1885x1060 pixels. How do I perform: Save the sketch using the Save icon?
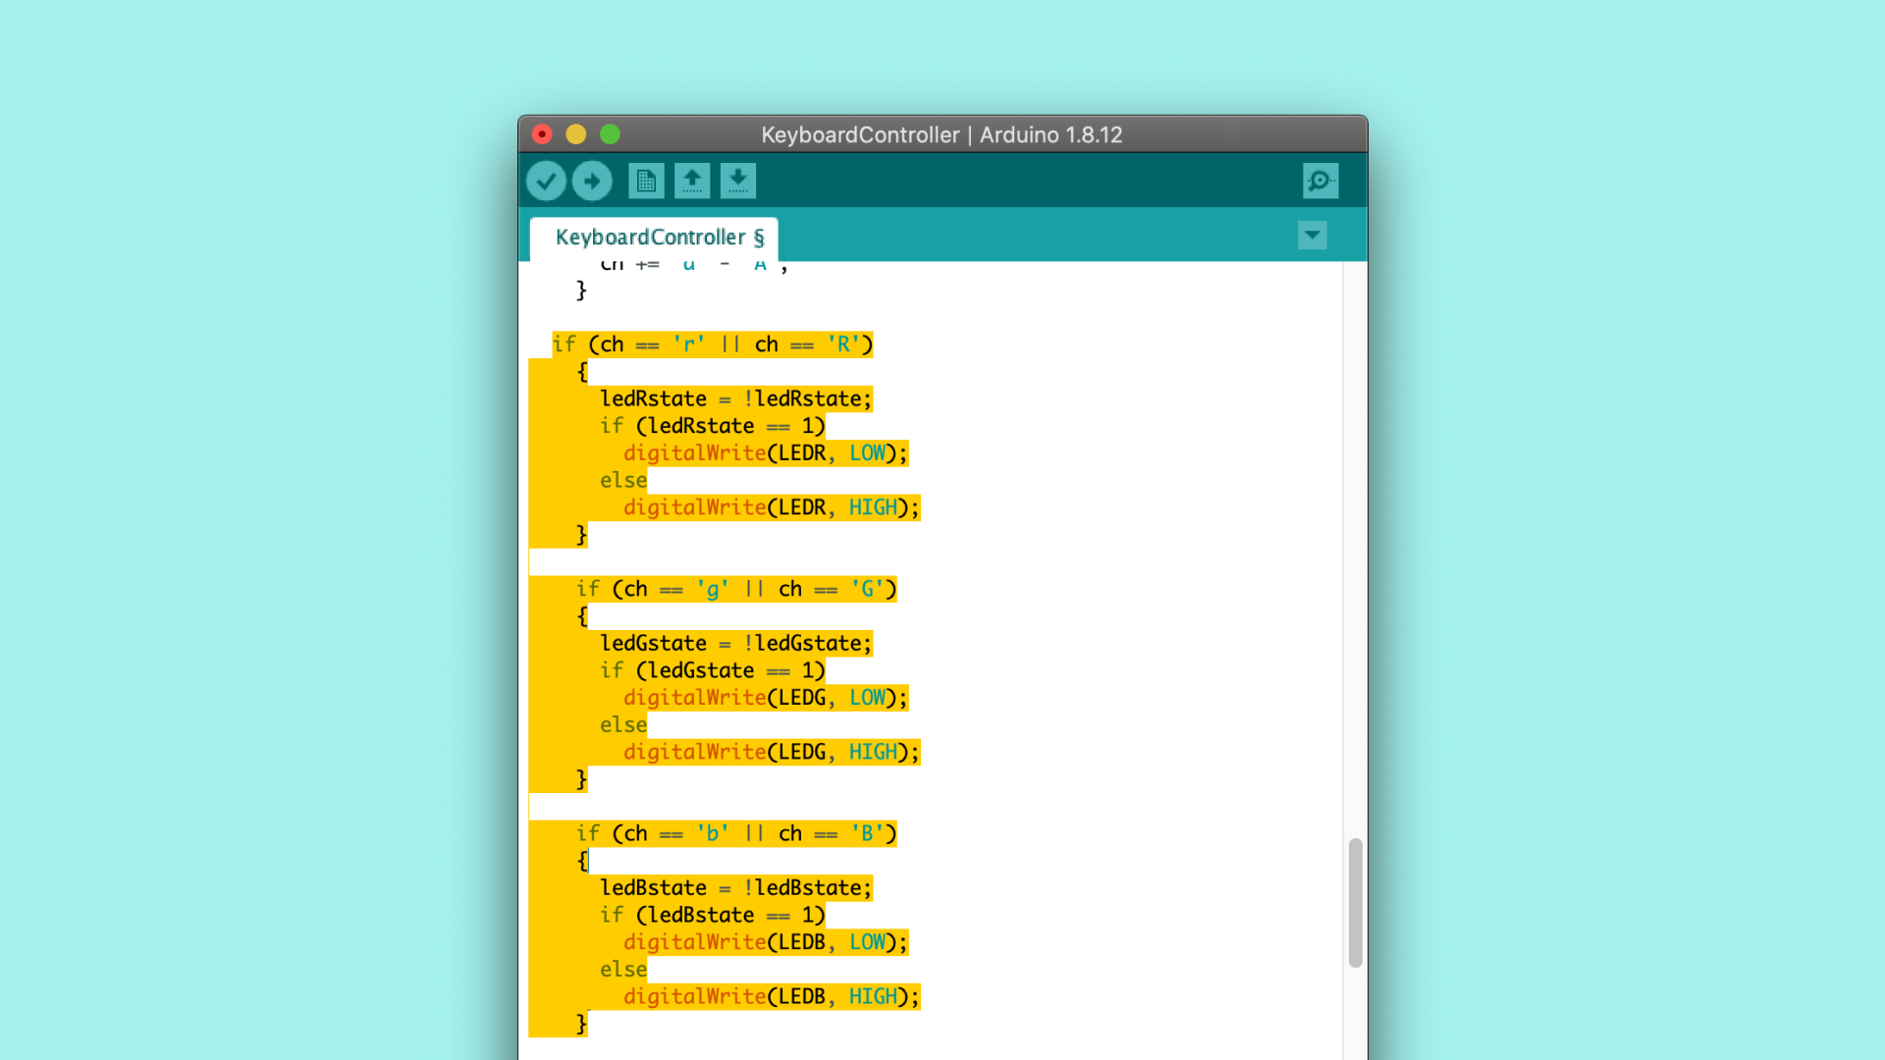738,181
